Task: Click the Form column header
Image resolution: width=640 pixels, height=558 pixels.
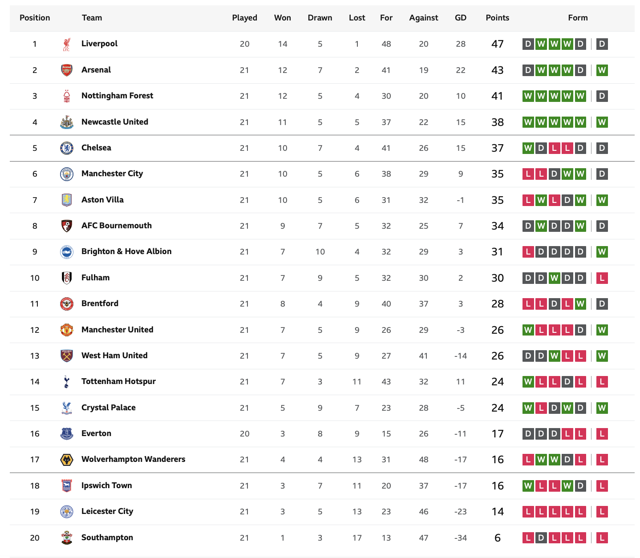Action: tap(578, 18)
